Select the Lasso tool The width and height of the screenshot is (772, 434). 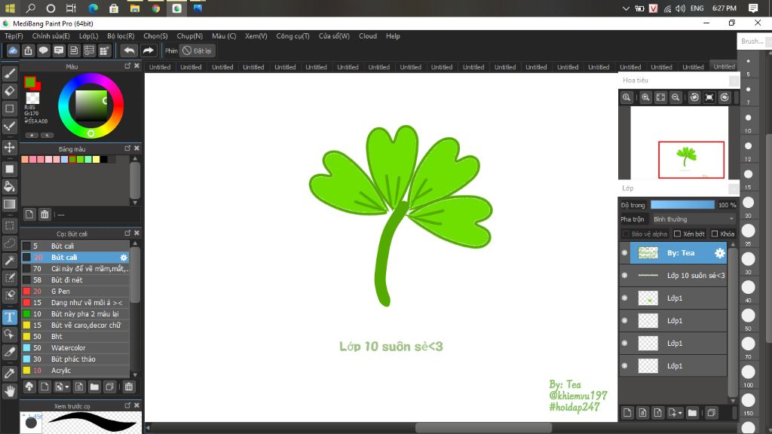click(9, 243)
